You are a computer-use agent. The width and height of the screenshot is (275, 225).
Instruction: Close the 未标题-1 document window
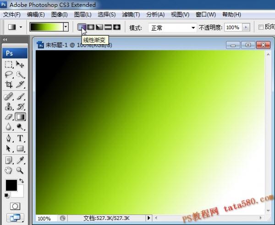[263, 45]
